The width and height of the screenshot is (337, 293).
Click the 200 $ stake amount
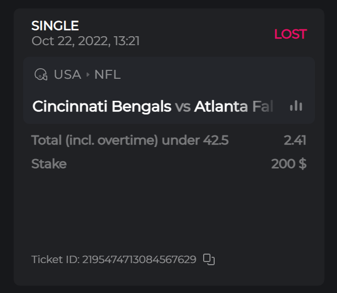click(289, 164)
